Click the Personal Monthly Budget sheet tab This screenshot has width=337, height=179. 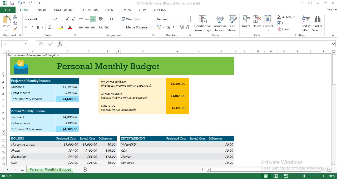tap(50, 170)
